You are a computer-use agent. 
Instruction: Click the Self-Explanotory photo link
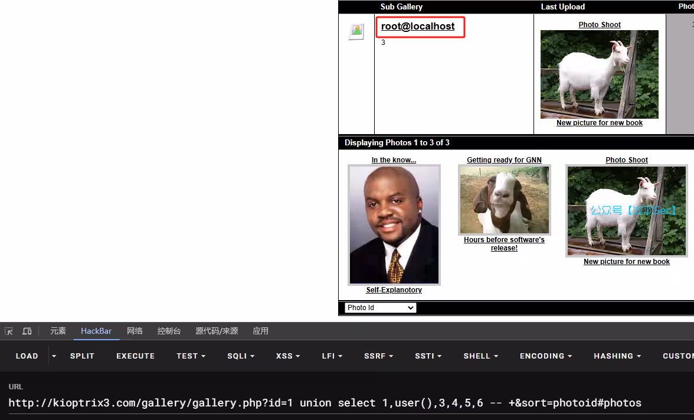pos(394,289)
